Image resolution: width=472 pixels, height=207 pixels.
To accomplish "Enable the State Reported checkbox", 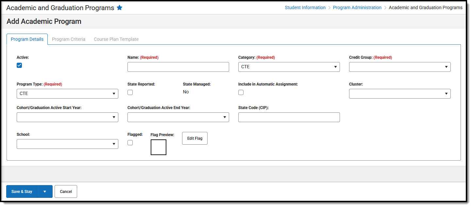I will tap(130, 92).
